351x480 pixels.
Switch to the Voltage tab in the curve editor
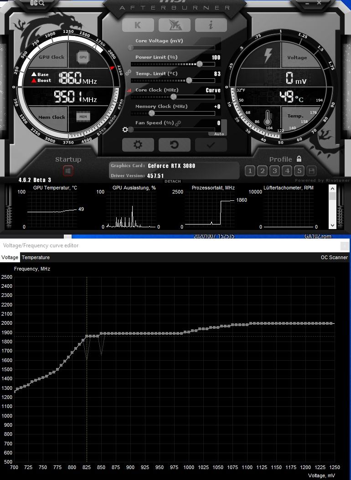point(10,257)
